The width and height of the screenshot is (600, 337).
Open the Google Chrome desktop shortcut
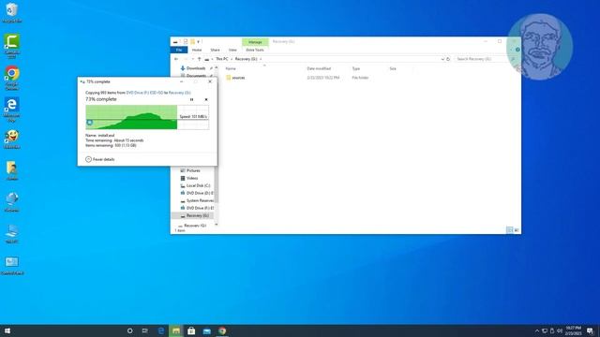tap(12, 78)
